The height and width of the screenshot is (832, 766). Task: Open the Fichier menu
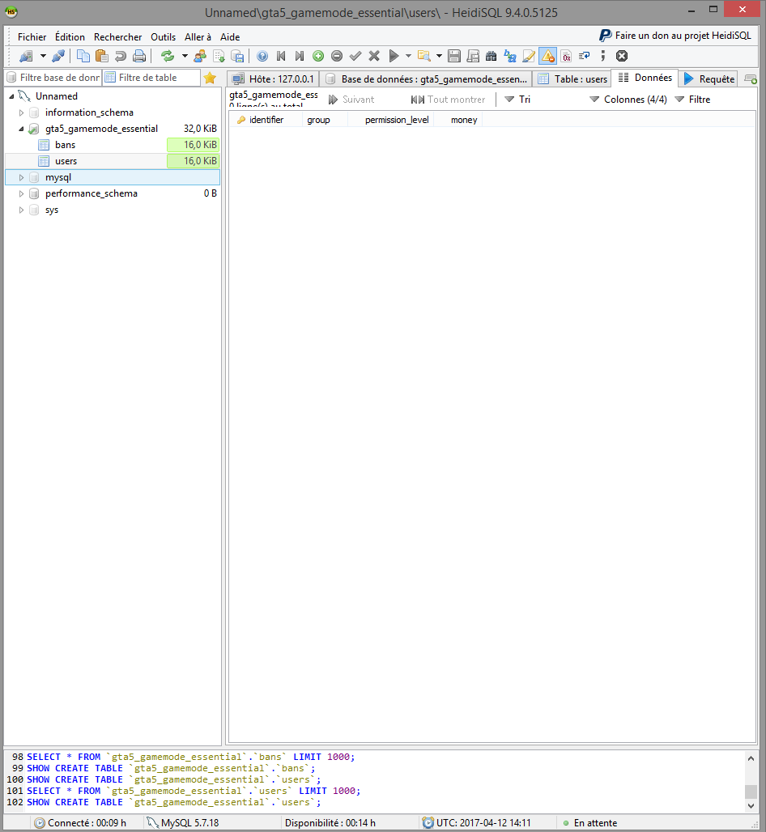(x=32, y=36)
